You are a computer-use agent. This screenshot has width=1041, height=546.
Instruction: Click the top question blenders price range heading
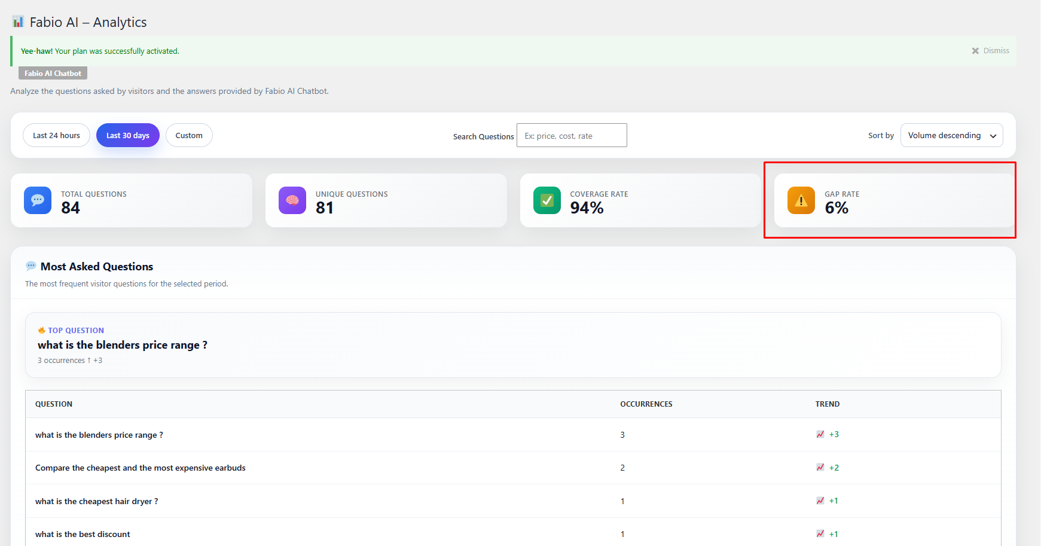[123, 345]
